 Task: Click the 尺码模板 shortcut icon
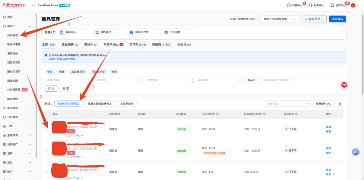click(x=166, y=32)
